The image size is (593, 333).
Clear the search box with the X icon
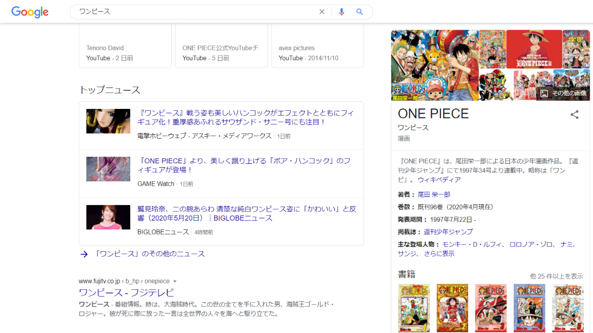pyautogui.click(x=322, y=12)
